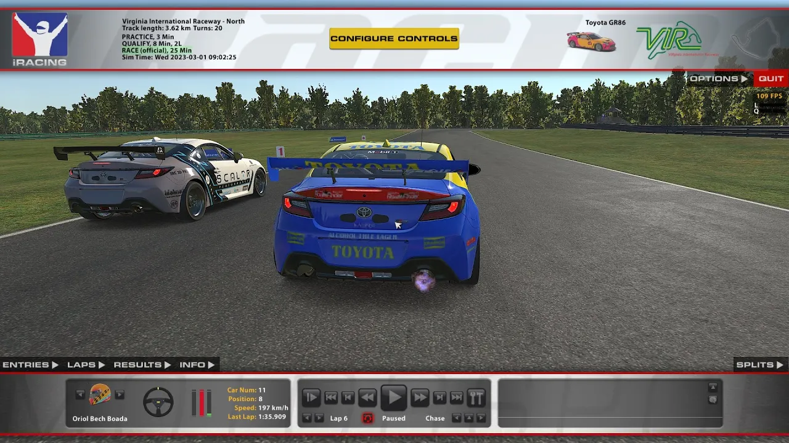Click the chat text input line
The width and height of the screenshot is (789, 443).
tap(609, 422)
